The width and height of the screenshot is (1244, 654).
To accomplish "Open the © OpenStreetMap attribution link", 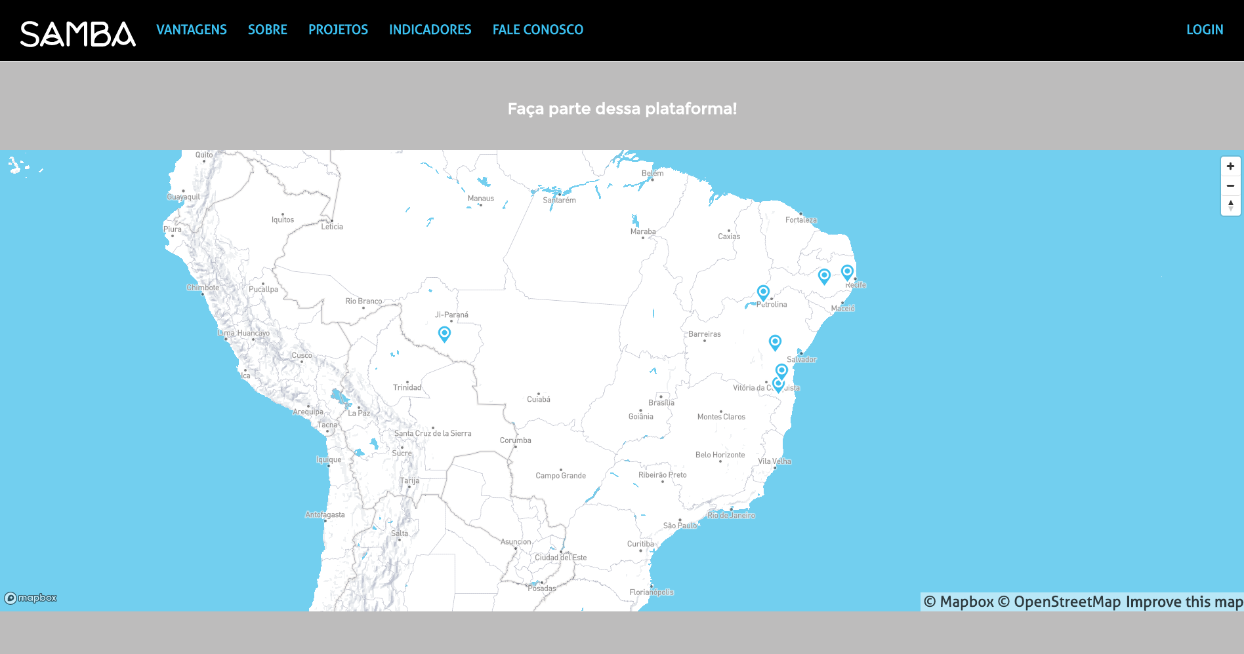I will point(1059,602).
